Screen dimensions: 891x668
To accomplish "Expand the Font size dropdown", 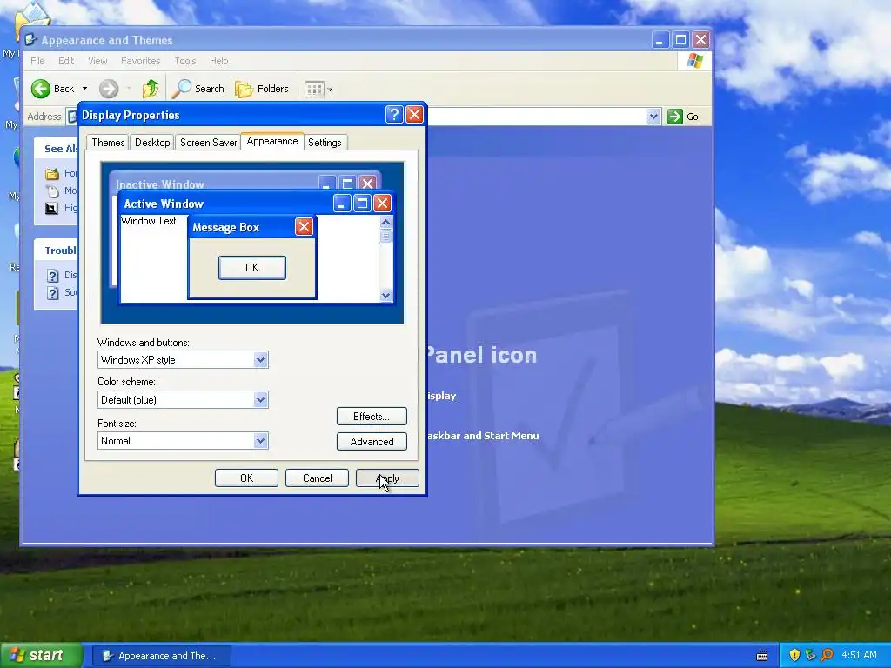I will tap(260, 440).
